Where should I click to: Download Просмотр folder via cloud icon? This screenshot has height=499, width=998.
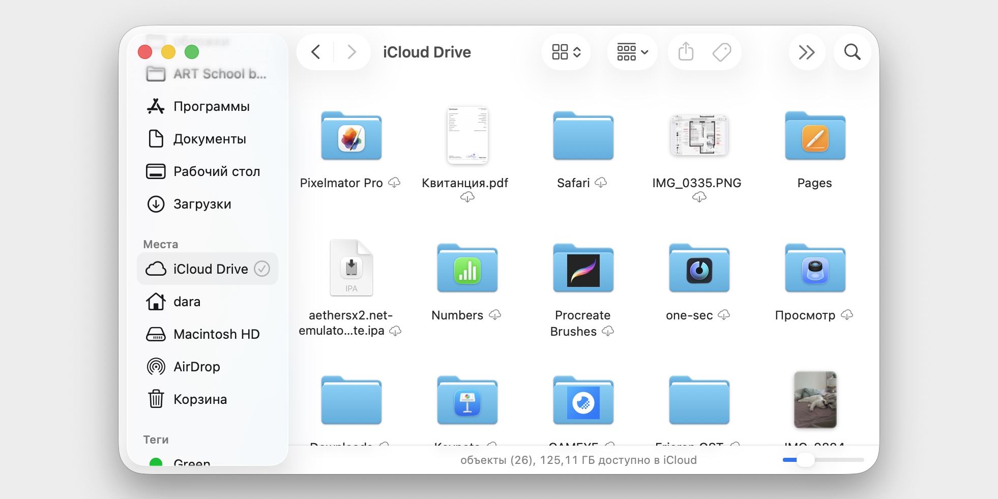point(847,315)
